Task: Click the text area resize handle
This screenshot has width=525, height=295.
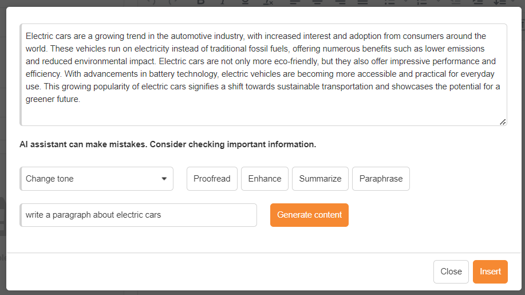Action: pos(503,122)
